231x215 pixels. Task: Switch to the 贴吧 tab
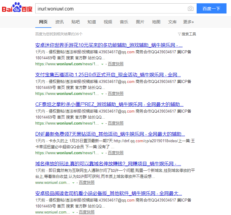[x=76, y=22]
